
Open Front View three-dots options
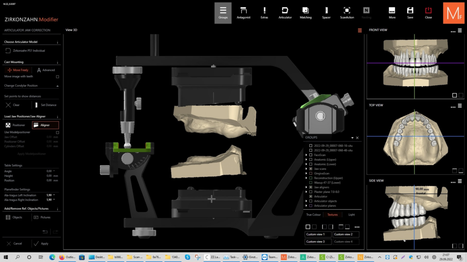point(453,31)
